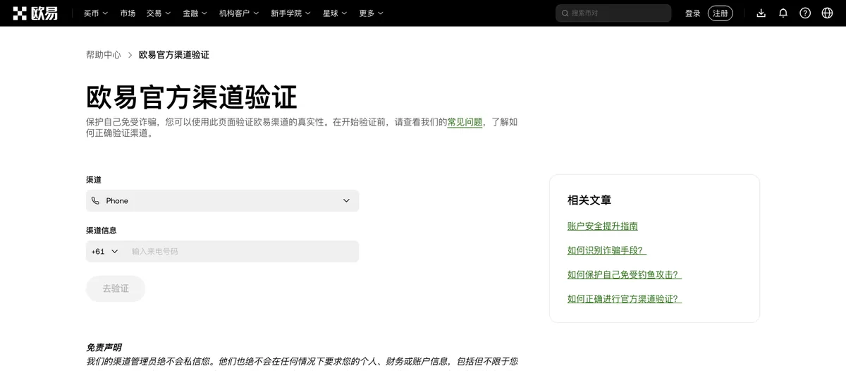Open the 机构客户 menu
The height and width of the screenshot is (371, 846).
pyautogui.click(x=239, y=13)
